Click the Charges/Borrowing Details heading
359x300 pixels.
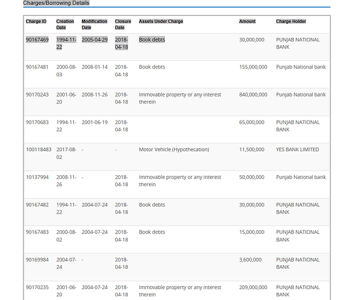coord(56,3)
